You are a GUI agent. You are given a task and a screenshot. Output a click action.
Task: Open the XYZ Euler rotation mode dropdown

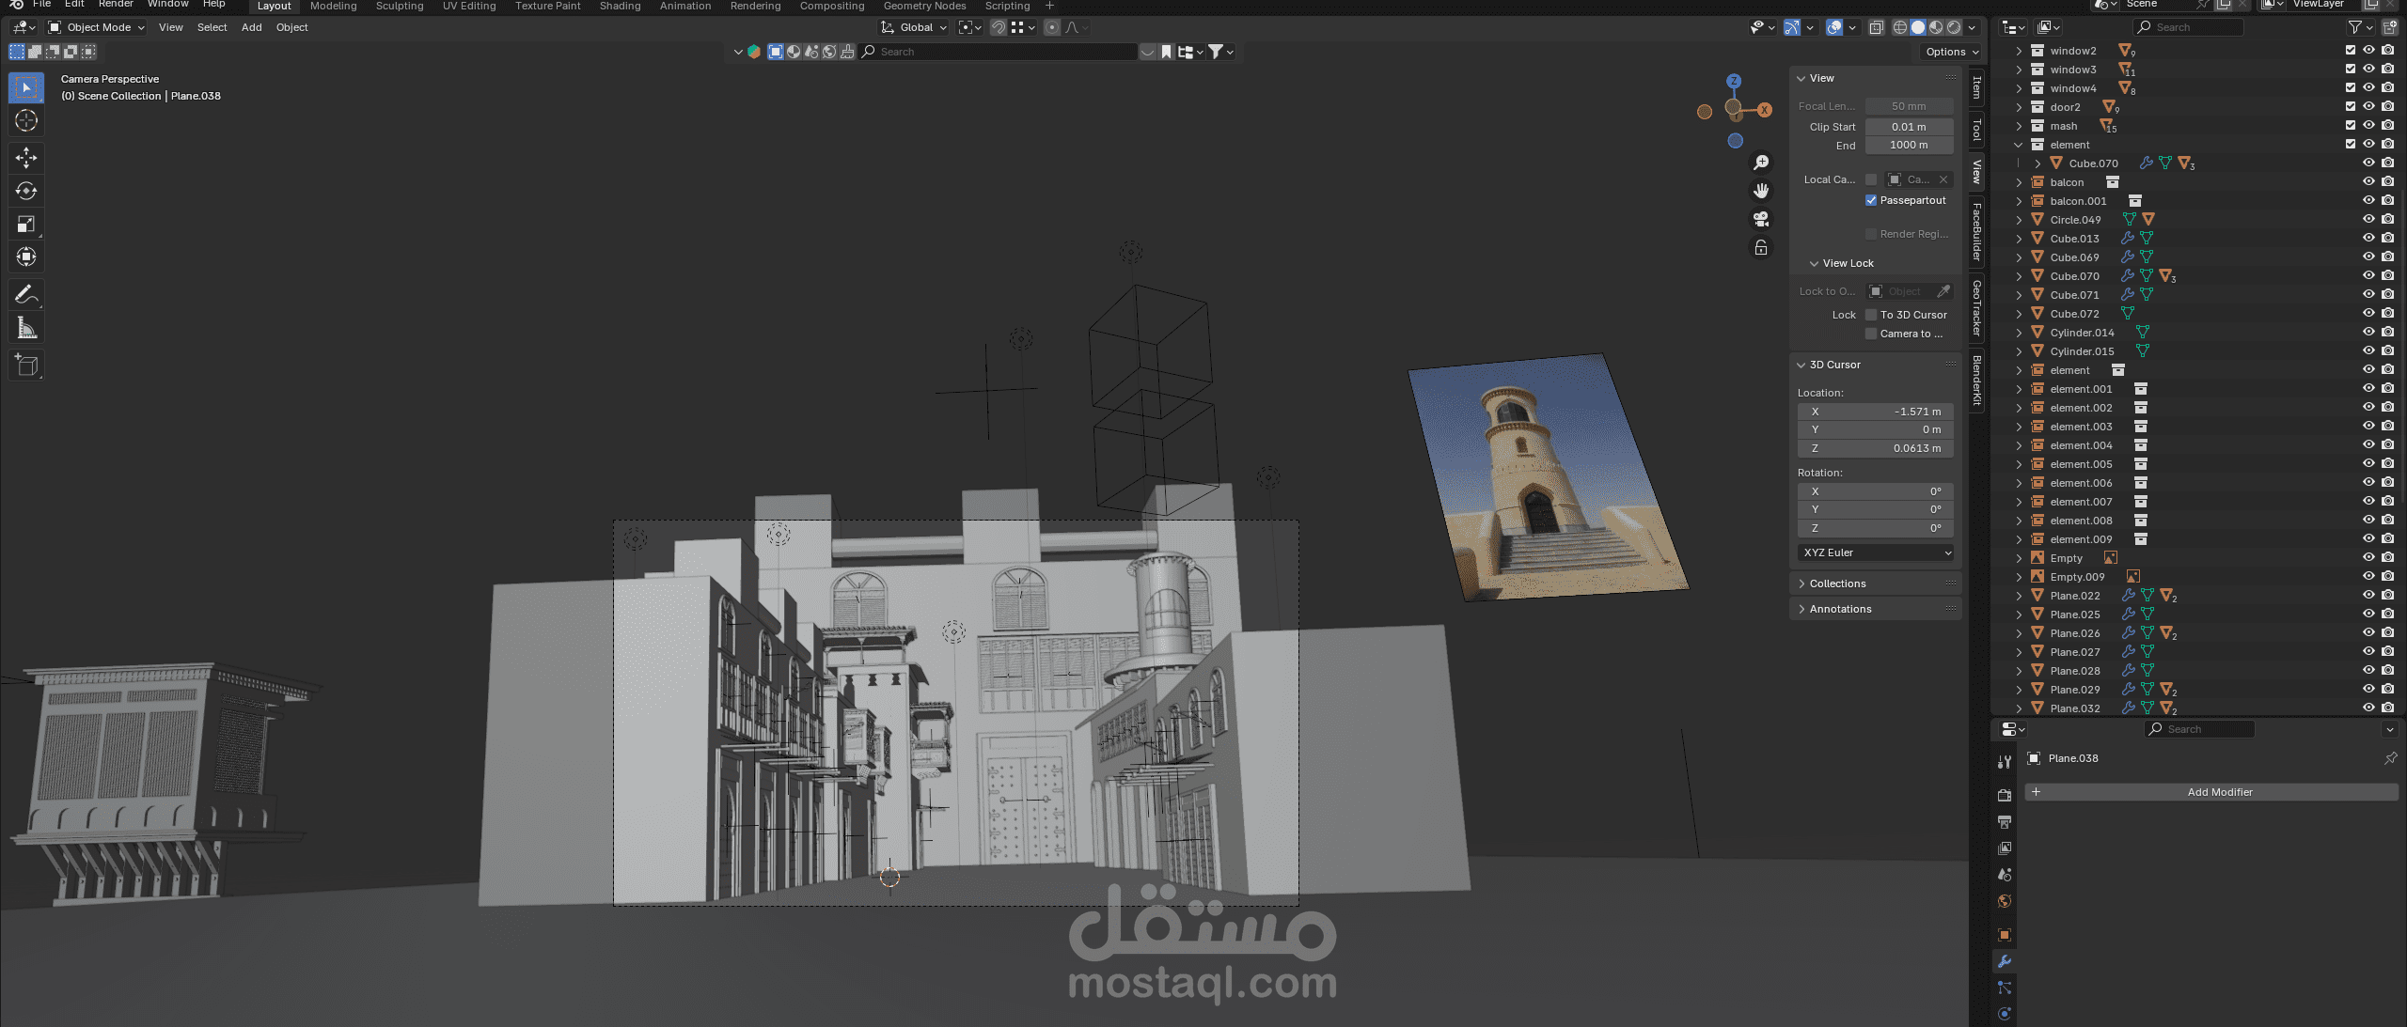1877,552
